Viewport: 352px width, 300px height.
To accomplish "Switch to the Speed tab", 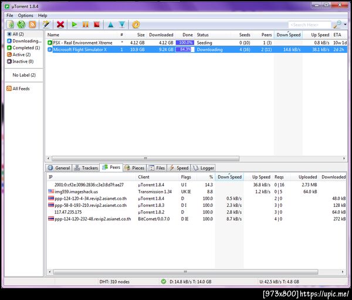I will (x=179, y=168).
